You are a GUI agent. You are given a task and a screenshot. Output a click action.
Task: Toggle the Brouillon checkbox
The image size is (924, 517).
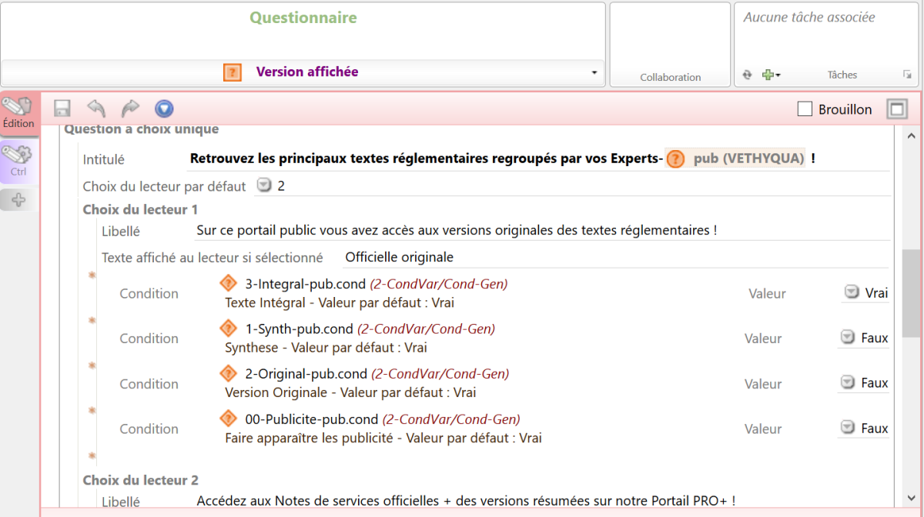(805, 109)
